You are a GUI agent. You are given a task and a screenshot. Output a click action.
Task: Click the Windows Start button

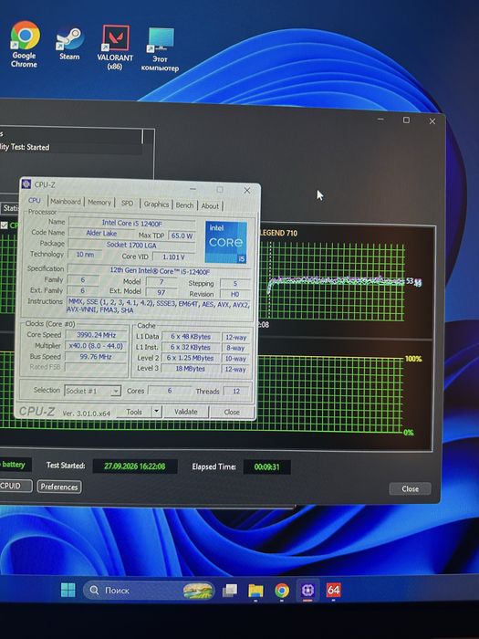click(68, 590)
